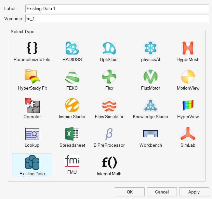The image size is (212, 199).
Task: Select the FMU fmi icon
Action: pyautogui.click(x=72, y=161)
